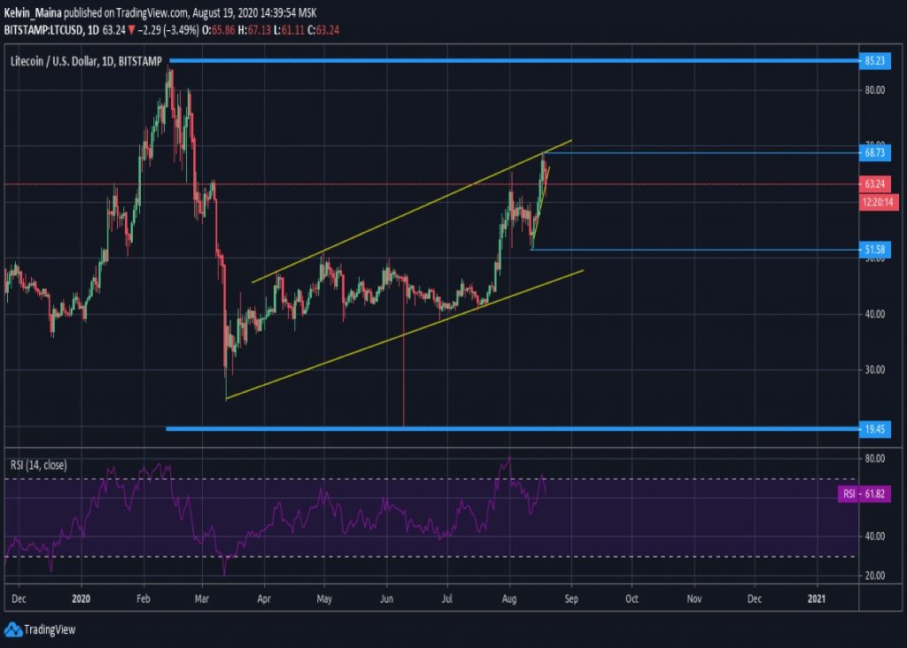907x648 pixels.
Task: Click the 68.73 price label on axis
Action: (x=874, y=152)
